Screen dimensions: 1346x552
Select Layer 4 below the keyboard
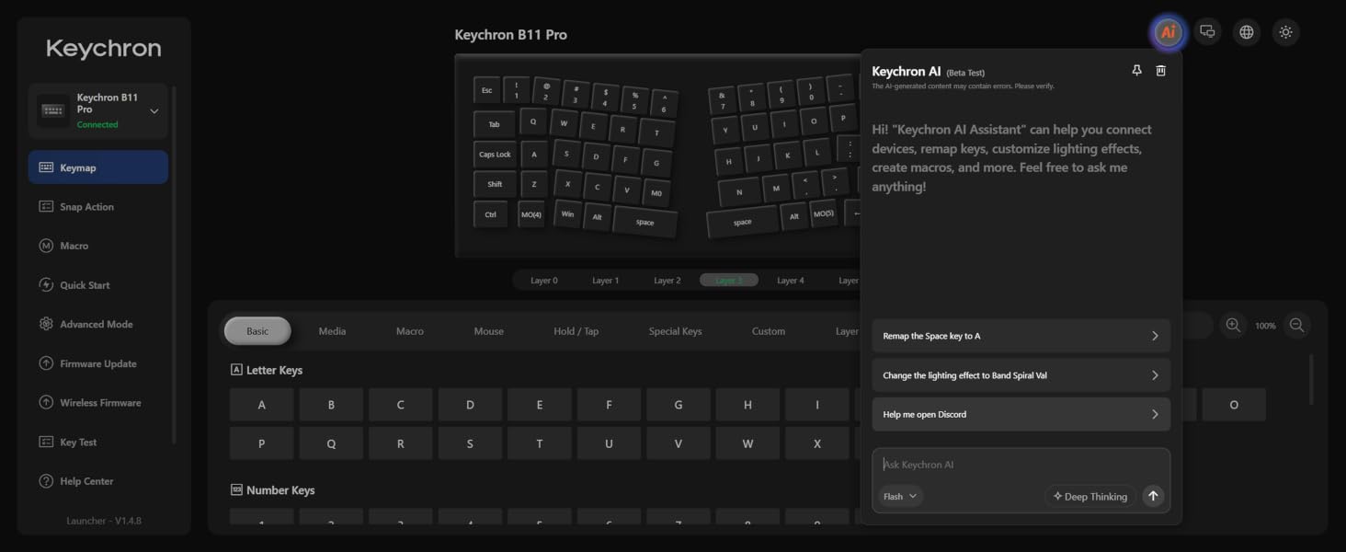(790, 281)
